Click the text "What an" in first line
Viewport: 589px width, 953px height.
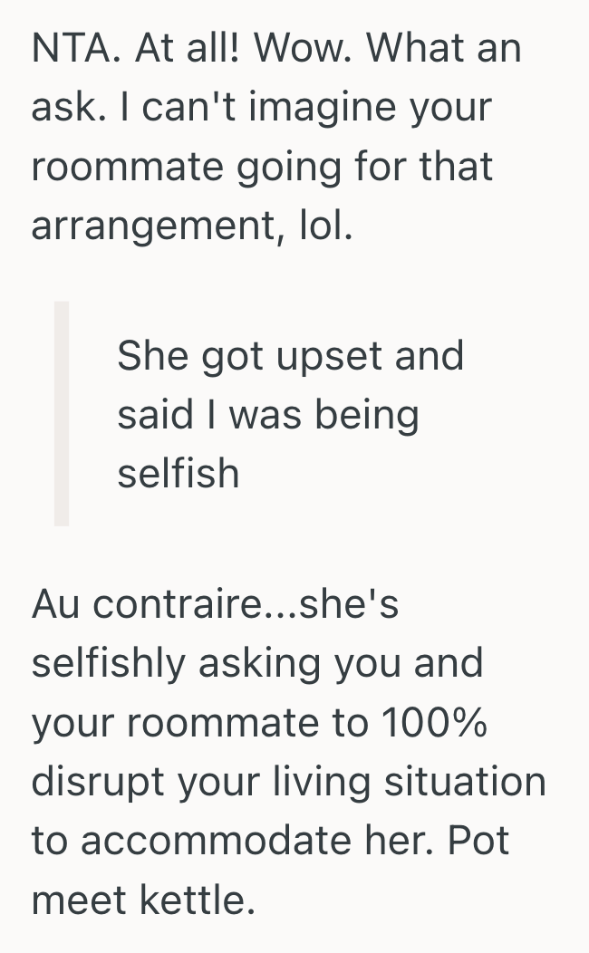445,49
